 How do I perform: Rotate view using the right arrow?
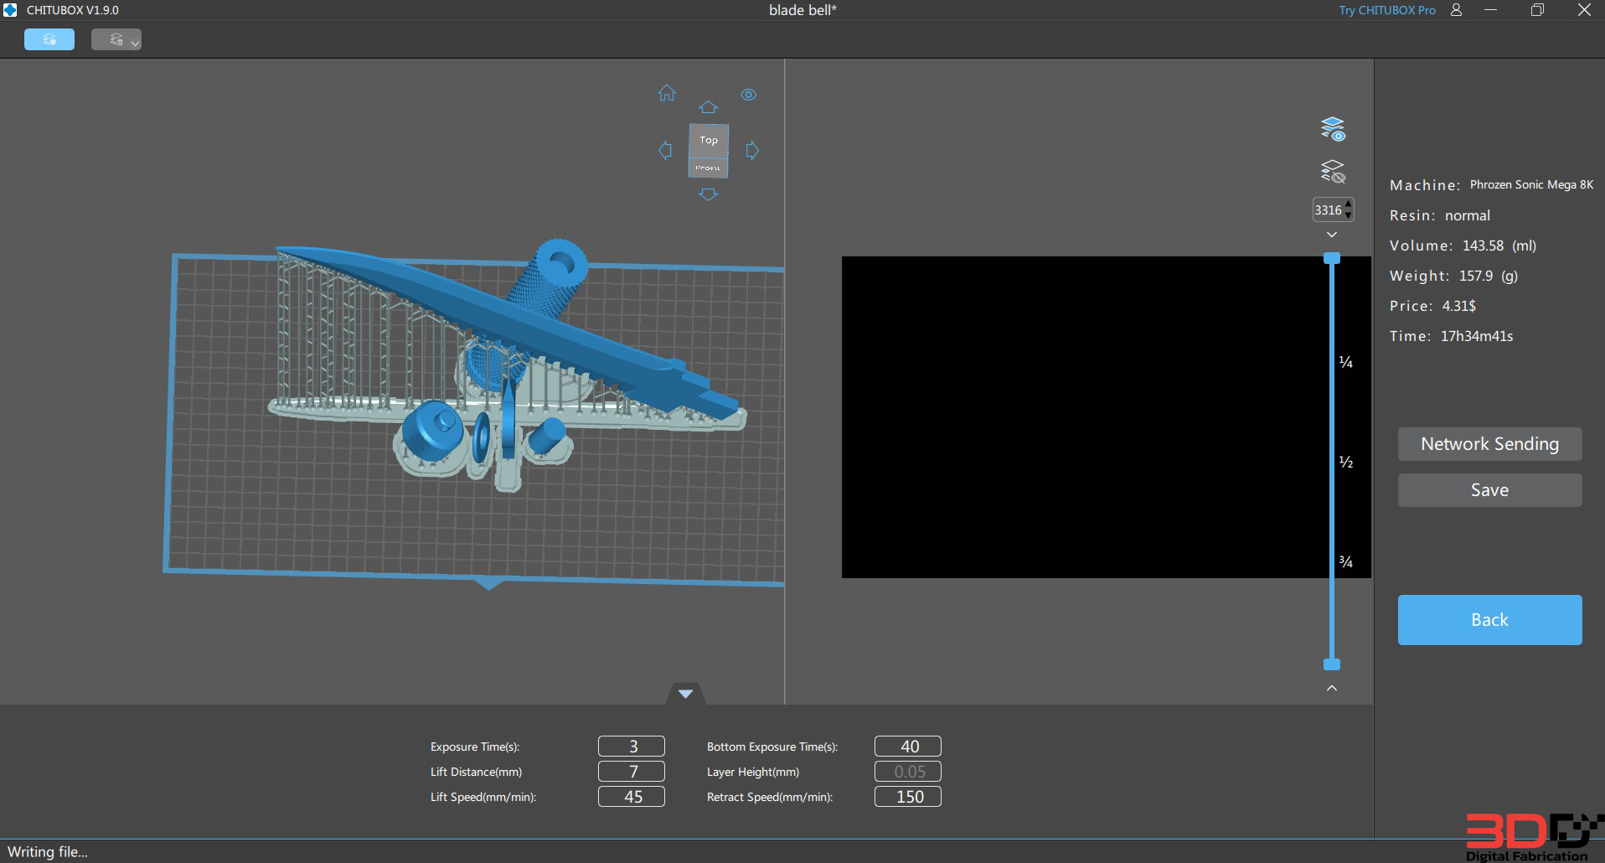tap(752, 151)
